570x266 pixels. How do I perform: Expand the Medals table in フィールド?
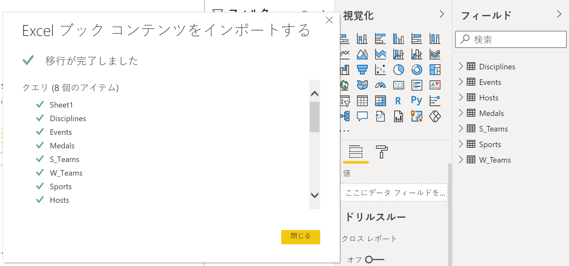(x=461, y=113)
